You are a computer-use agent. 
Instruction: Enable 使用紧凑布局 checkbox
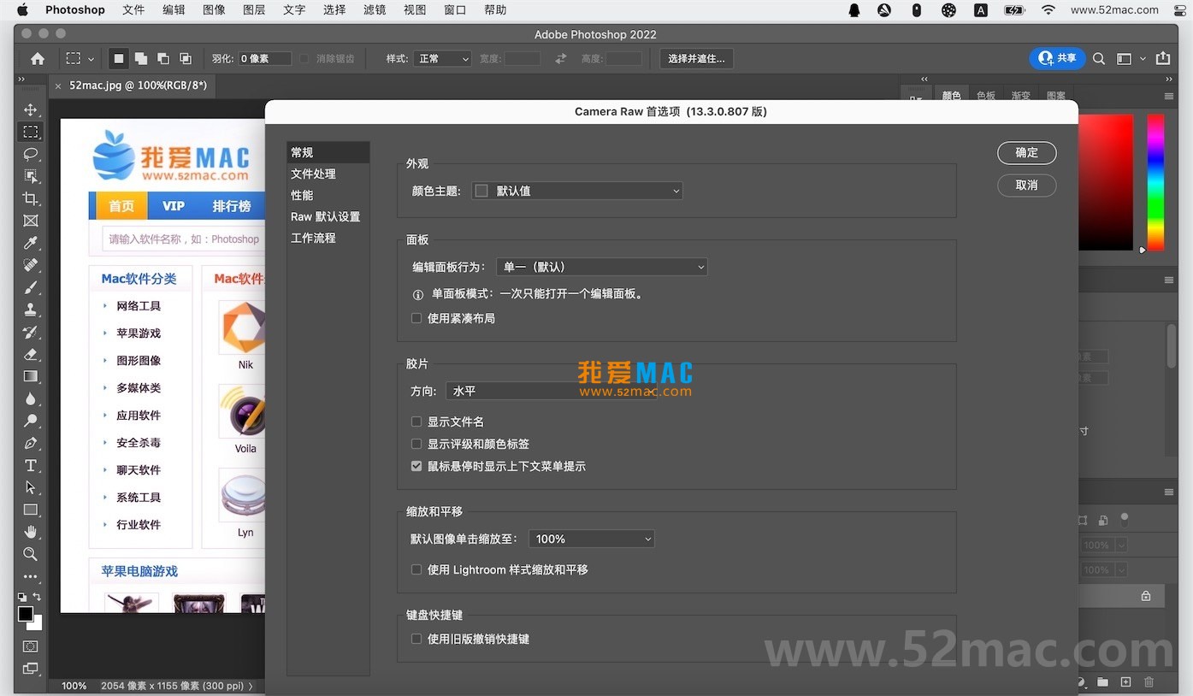click(x=416, y=318)
